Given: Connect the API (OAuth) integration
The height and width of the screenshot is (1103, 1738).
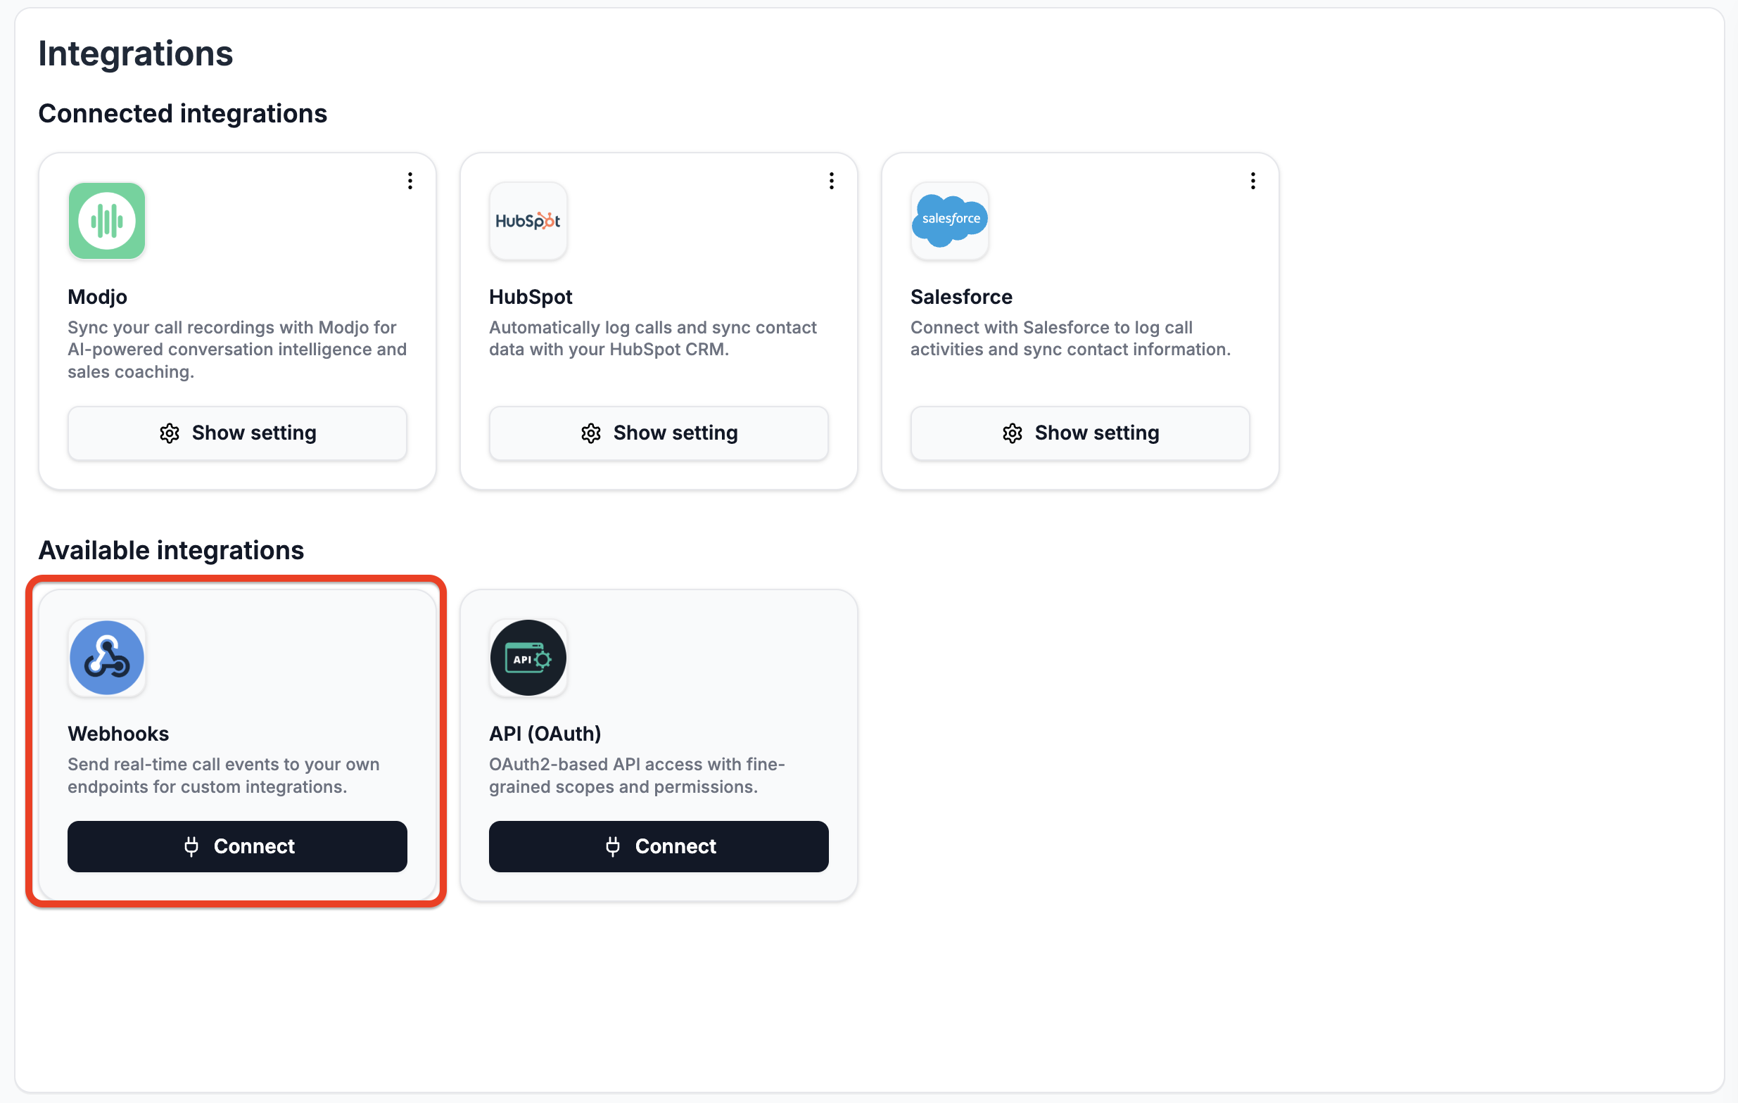Looking at the screenshot, I should pos(658,846).
